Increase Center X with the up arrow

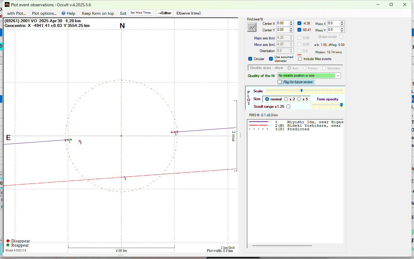[x=291, y=22]
